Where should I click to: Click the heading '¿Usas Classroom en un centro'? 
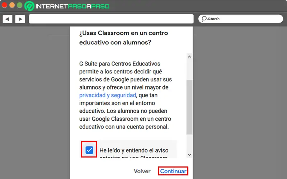(123, 33)
